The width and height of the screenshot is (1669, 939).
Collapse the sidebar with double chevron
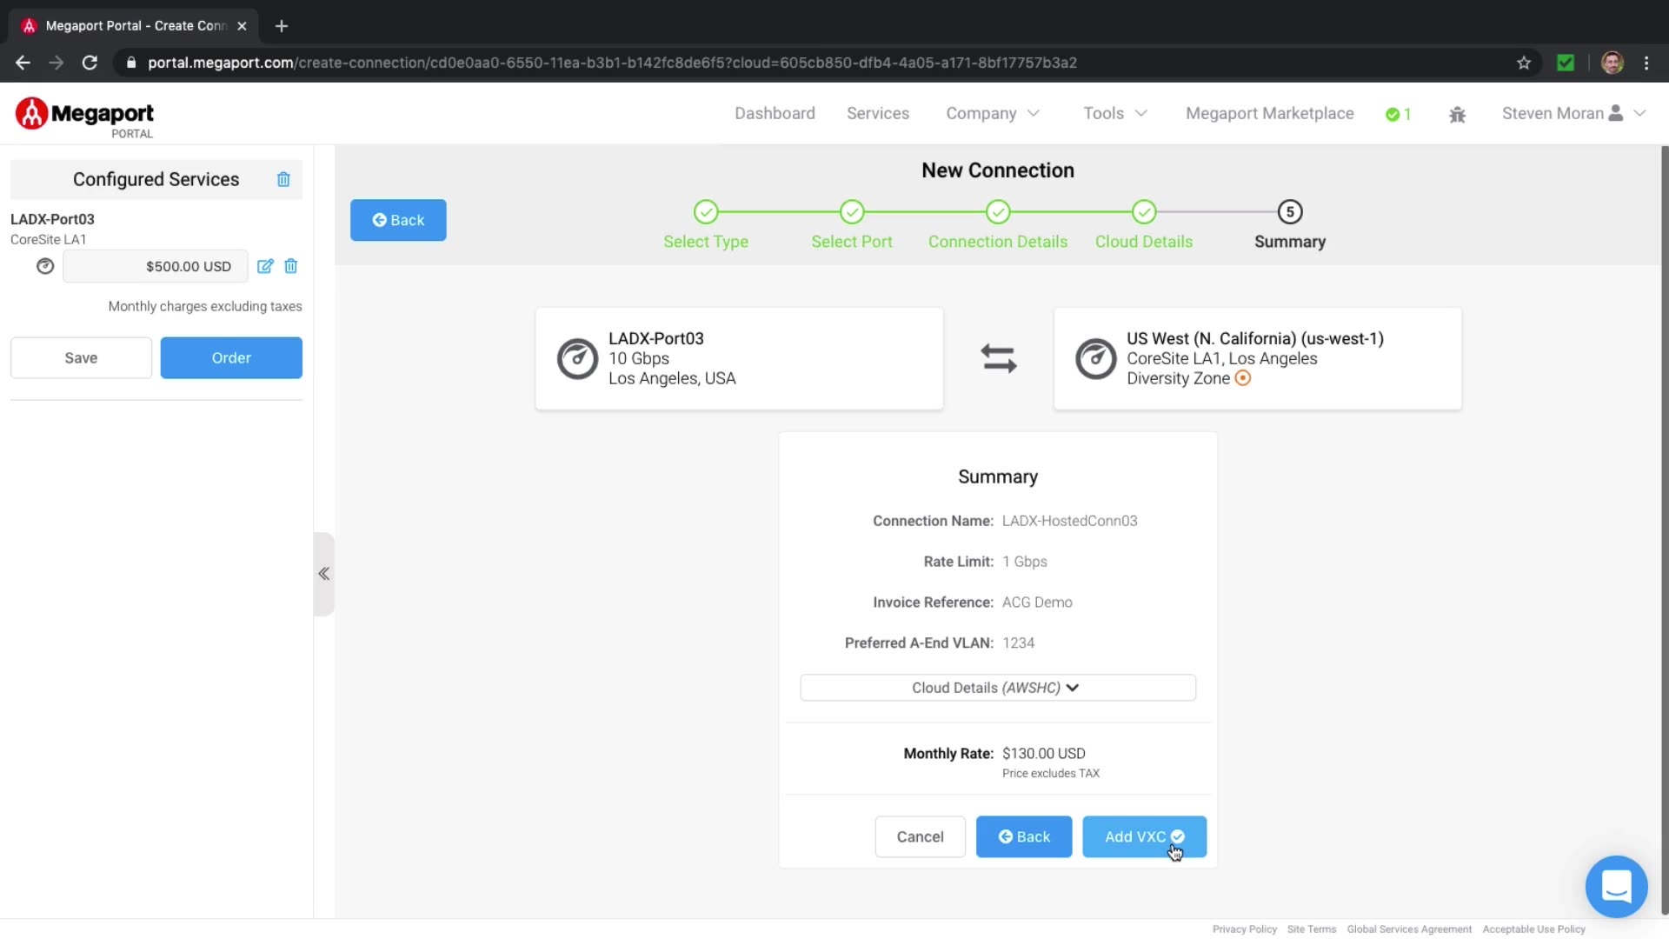323,574
